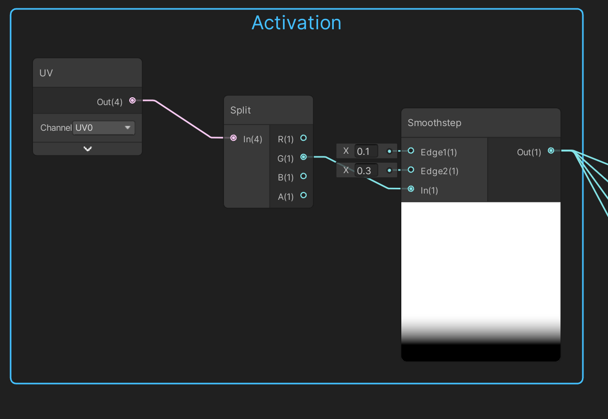Viewport: 608px width, 419px height.
Task: Select the Smoothstep node title
Action: point(434,123)
